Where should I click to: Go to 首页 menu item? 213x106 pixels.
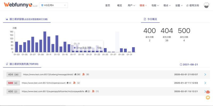(x=108, y=5)
